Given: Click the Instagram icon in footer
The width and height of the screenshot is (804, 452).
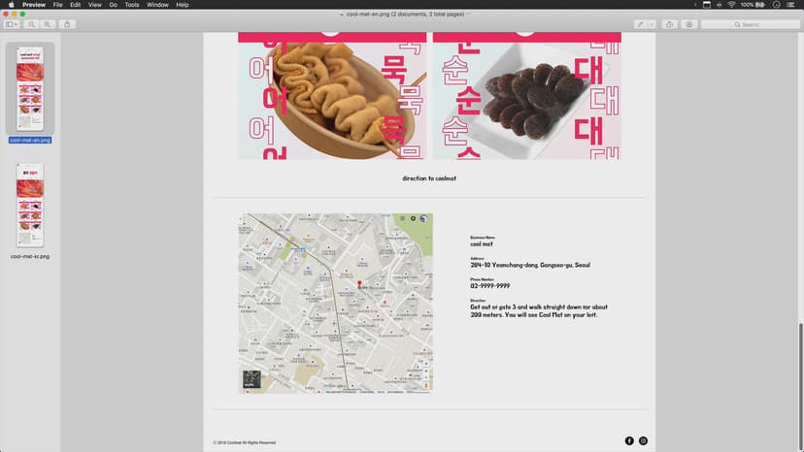Looking at the screenshot, I should [643, 441].
